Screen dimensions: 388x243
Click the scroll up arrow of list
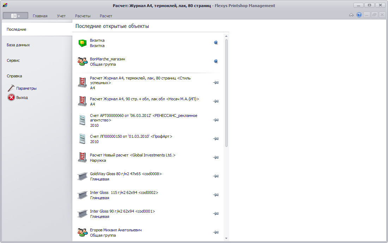click(x=226, y=36)
